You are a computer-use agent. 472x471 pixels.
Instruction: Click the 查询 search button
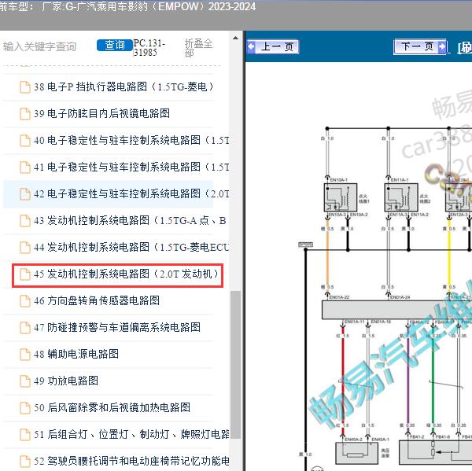click(x=115, y=45)
